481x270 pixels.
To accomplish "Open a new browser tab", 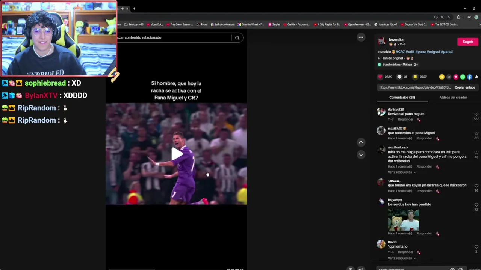I will (x=134, y=9).
